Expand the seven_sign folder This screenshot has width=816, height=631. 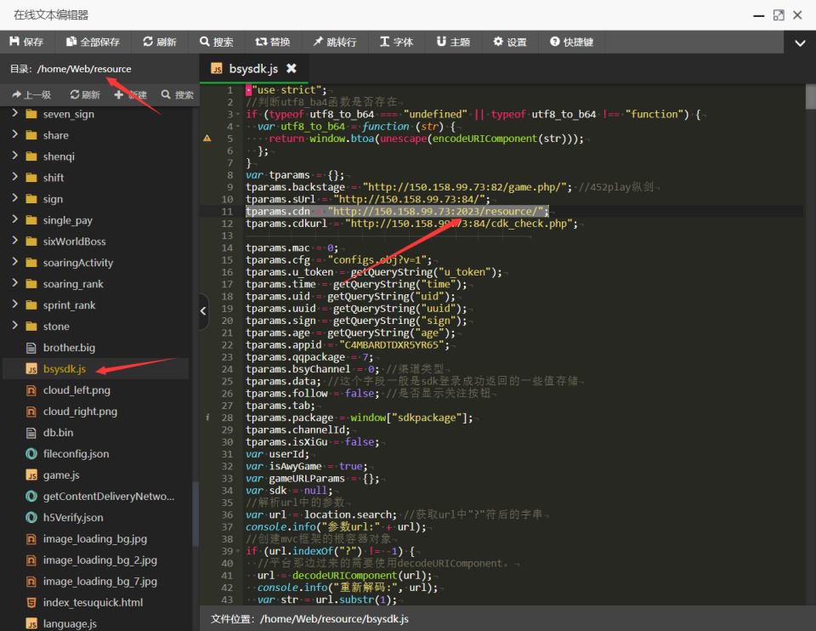(15, 114)
